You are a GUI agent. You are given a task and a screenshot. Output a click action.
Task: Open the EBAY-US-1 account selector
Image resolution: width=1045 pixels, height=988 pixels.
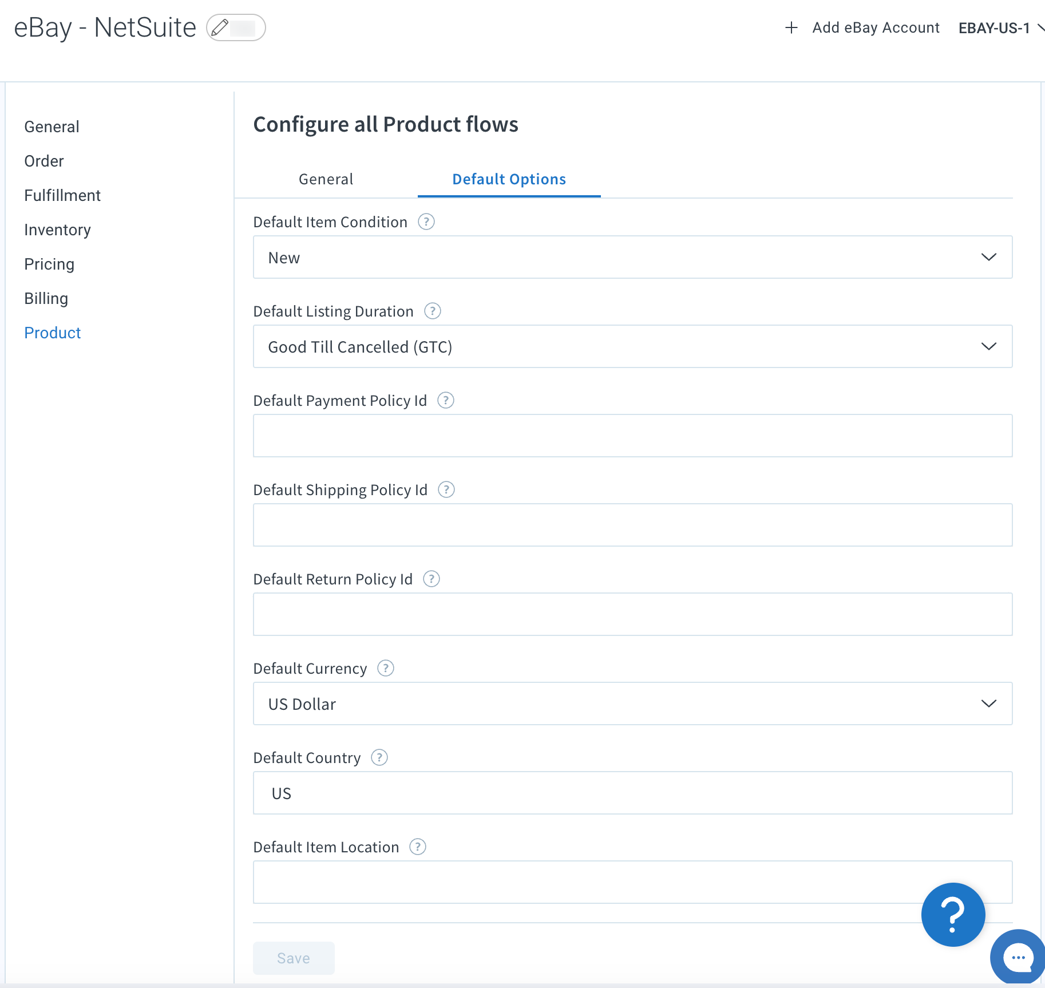tap(1001, 28)
